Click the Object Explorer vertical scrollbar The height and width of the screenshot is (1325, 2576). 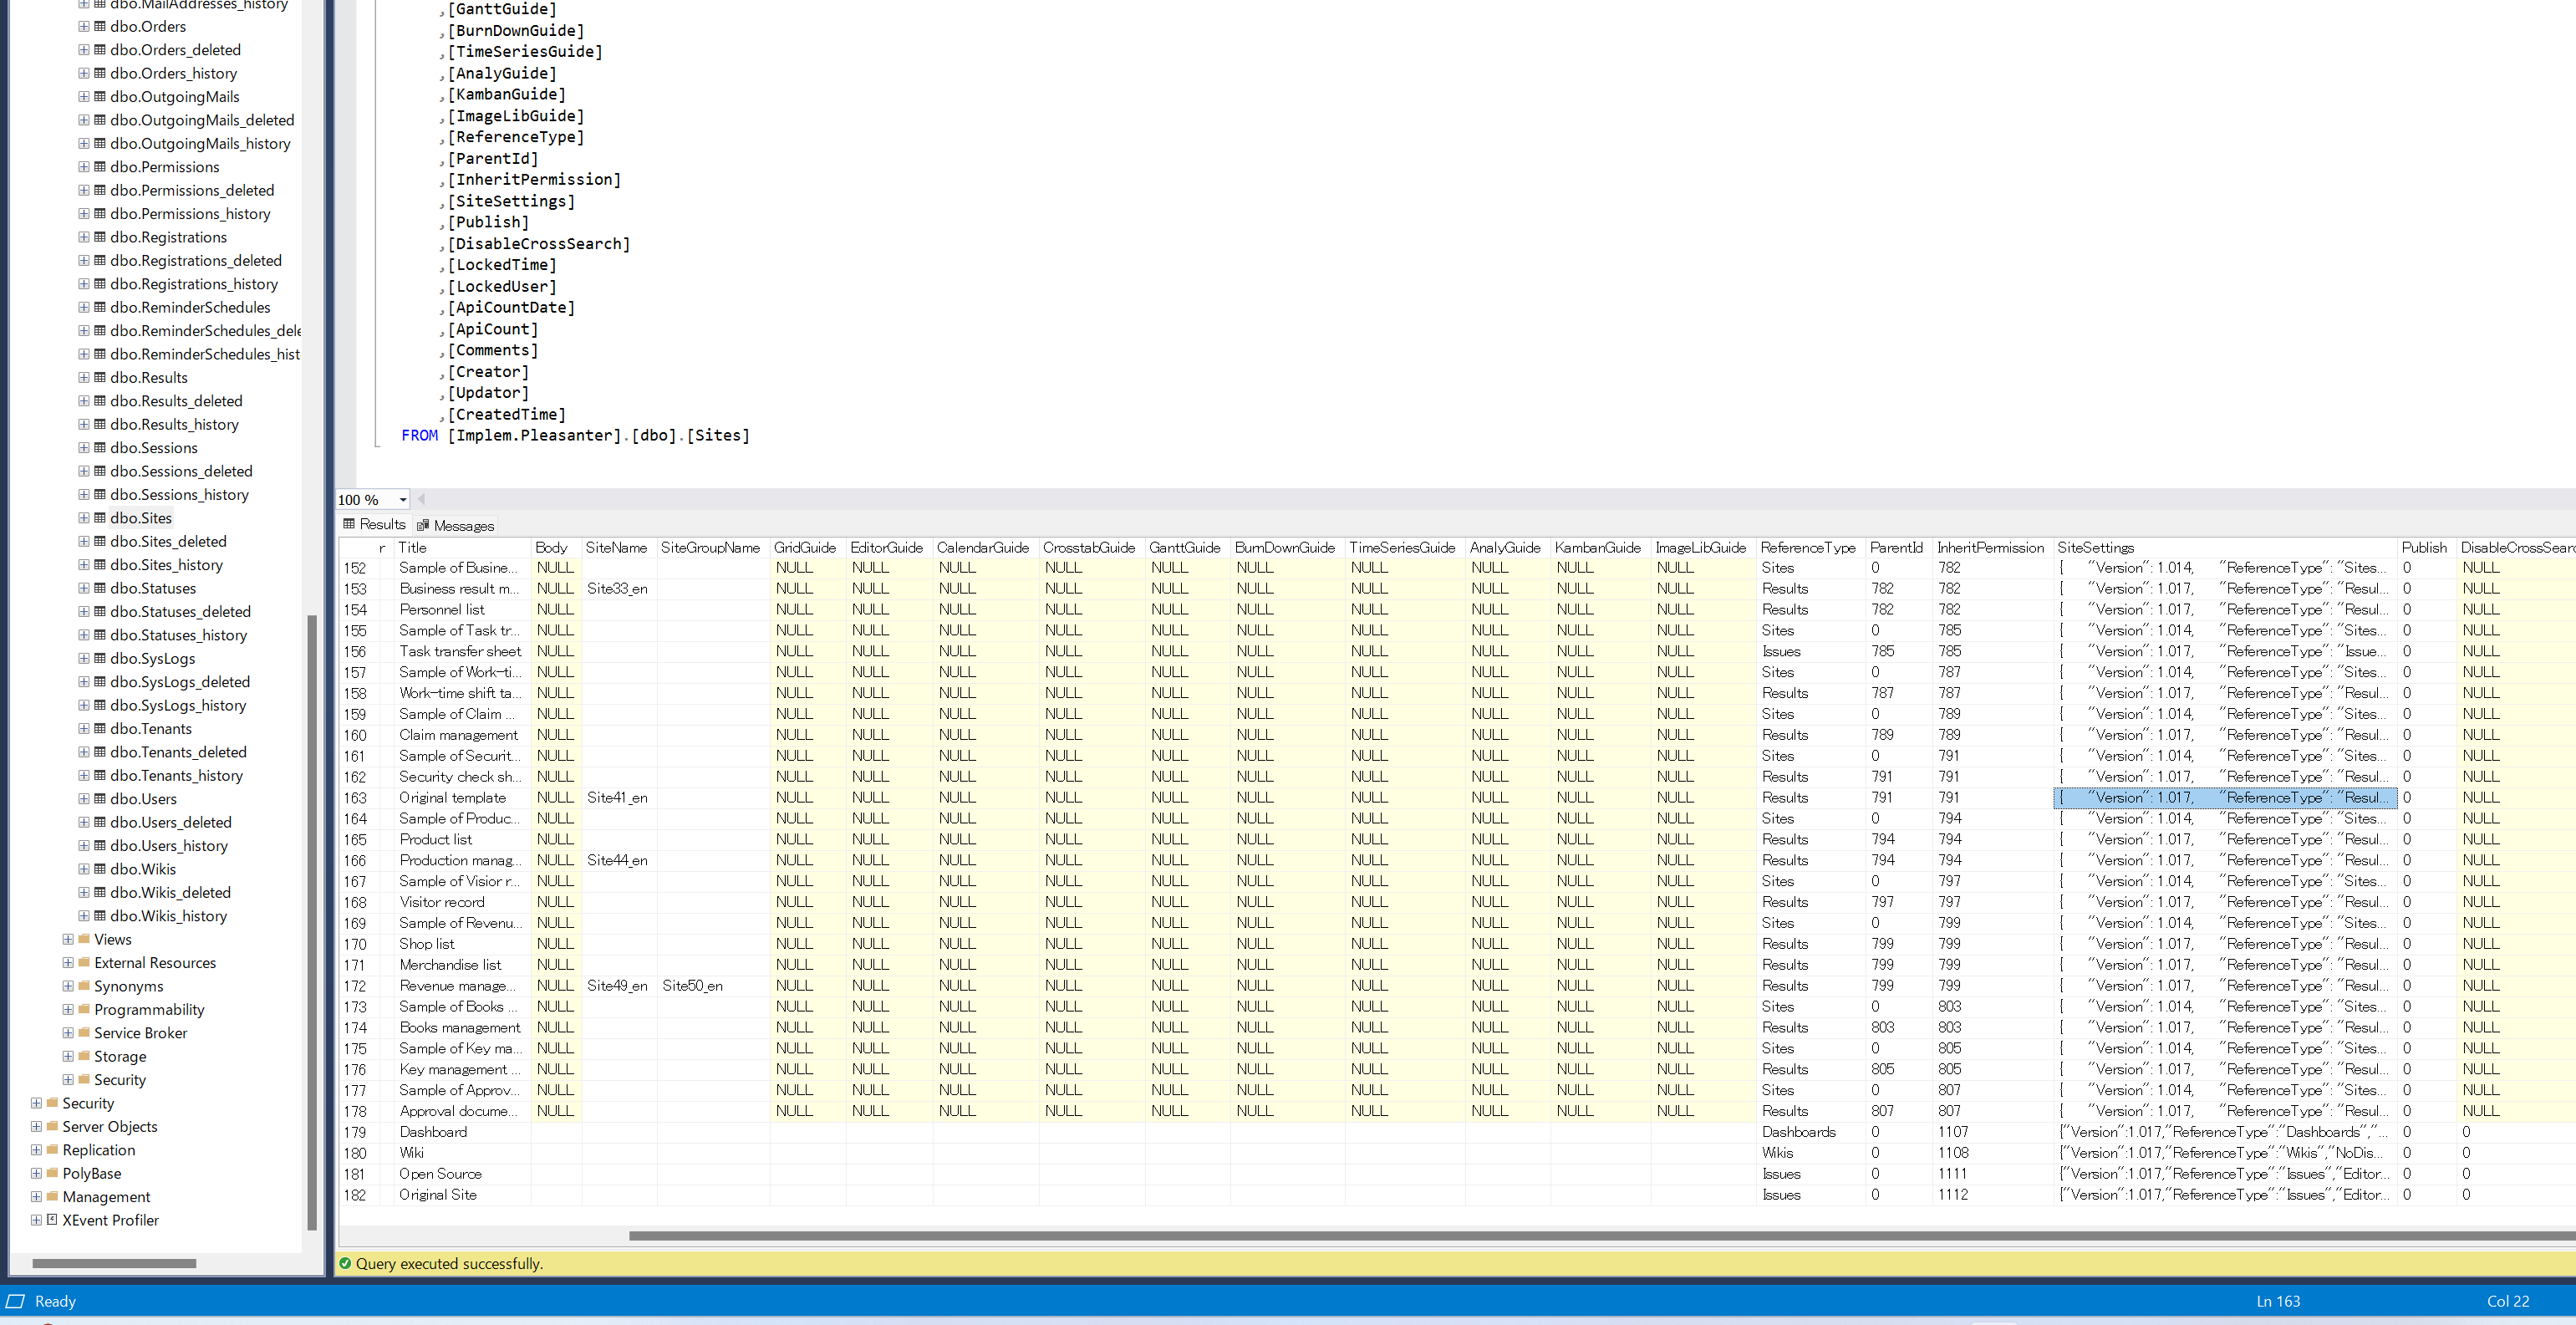tap(312, 922)
